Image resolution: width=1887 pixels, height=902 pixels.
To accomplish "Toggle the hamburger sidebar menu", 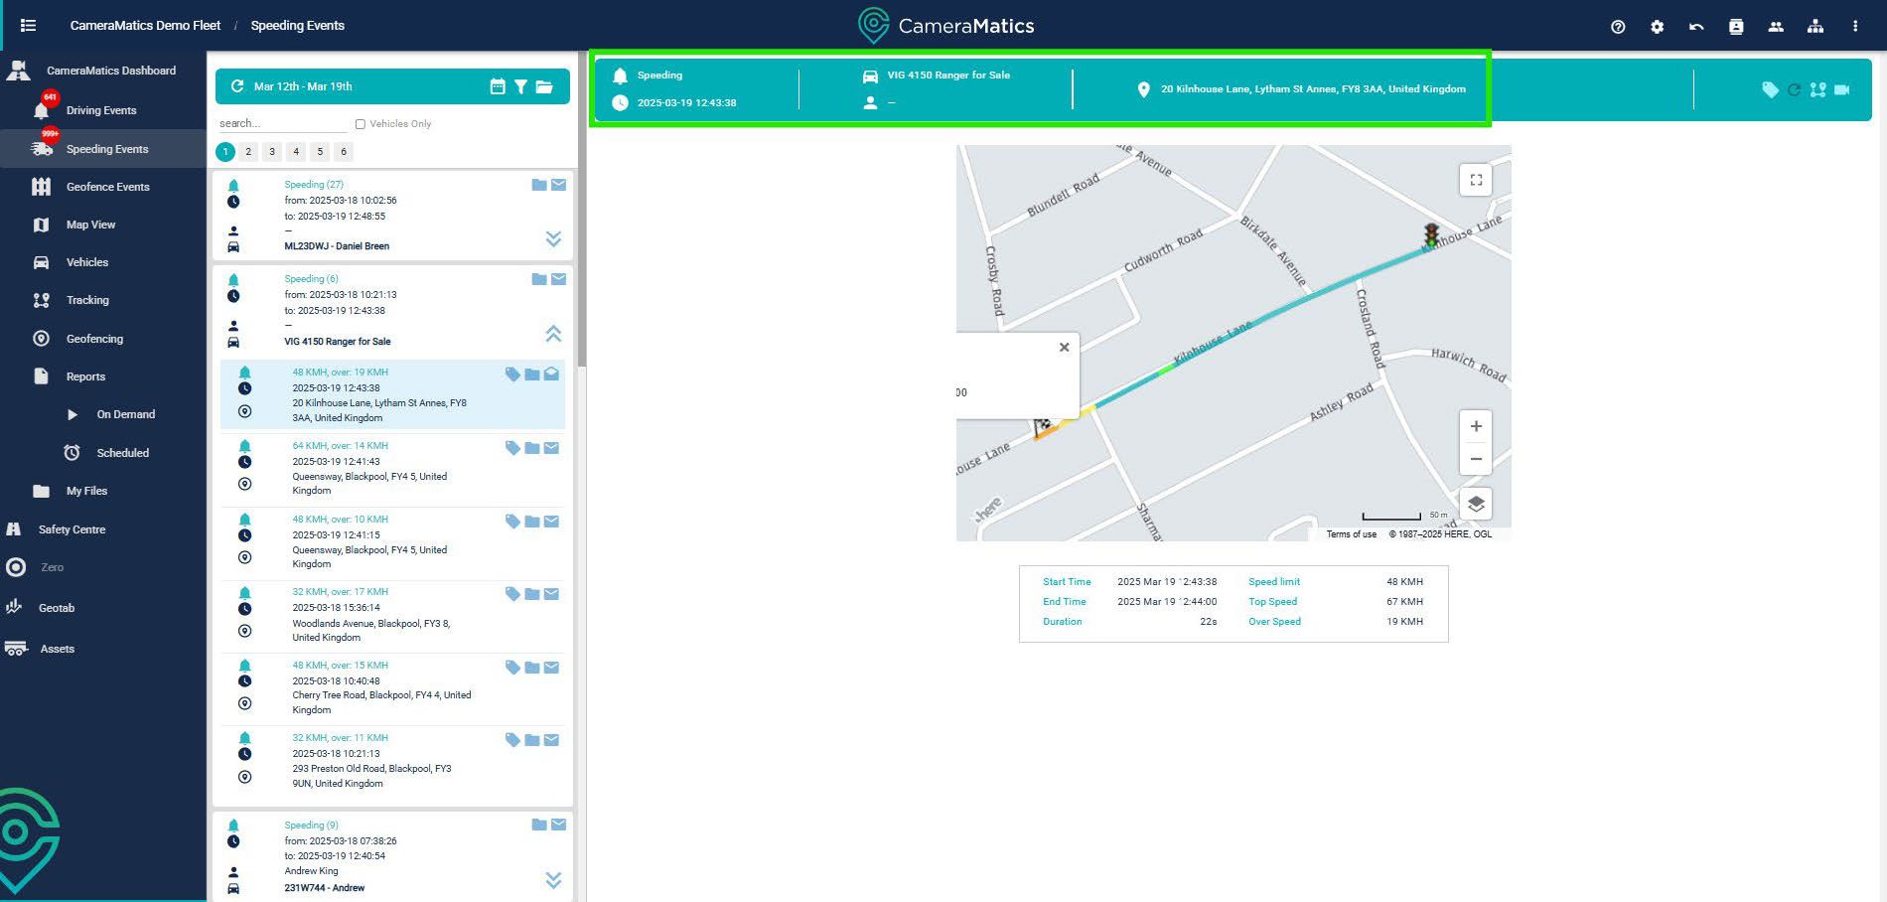I will (28, 26).
